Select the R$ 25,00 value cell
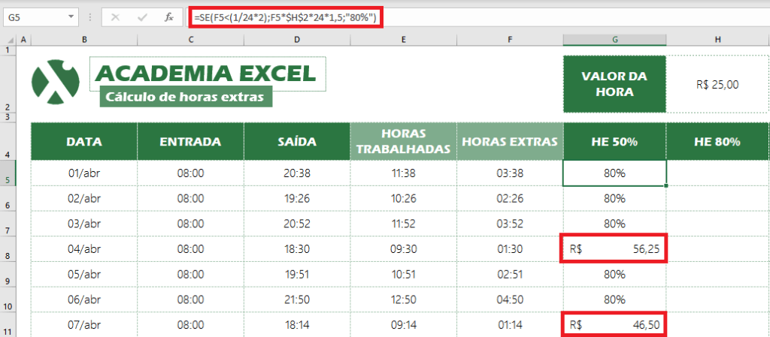Image resolution: width=770 pixels, height=337 pixels. point(717,84)
